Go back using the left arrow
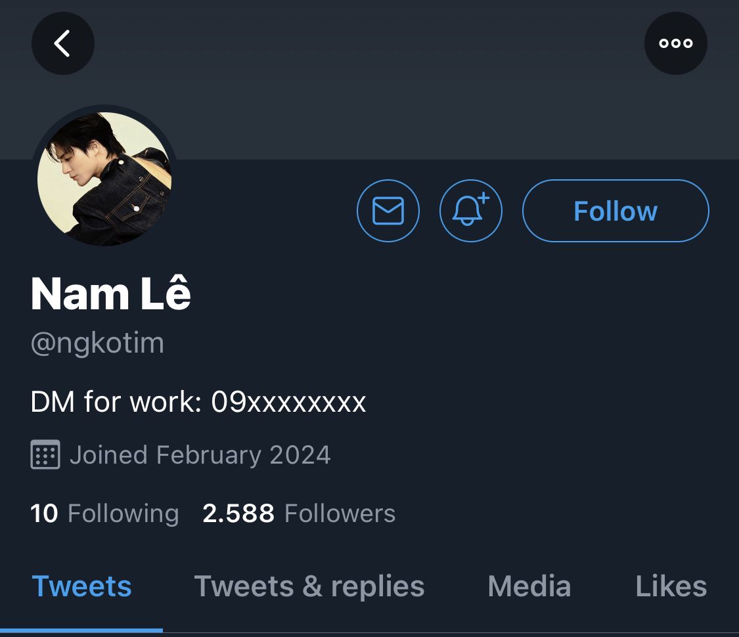Image resolution: width=739 pixels, height=637 pixels. [62, 43]
